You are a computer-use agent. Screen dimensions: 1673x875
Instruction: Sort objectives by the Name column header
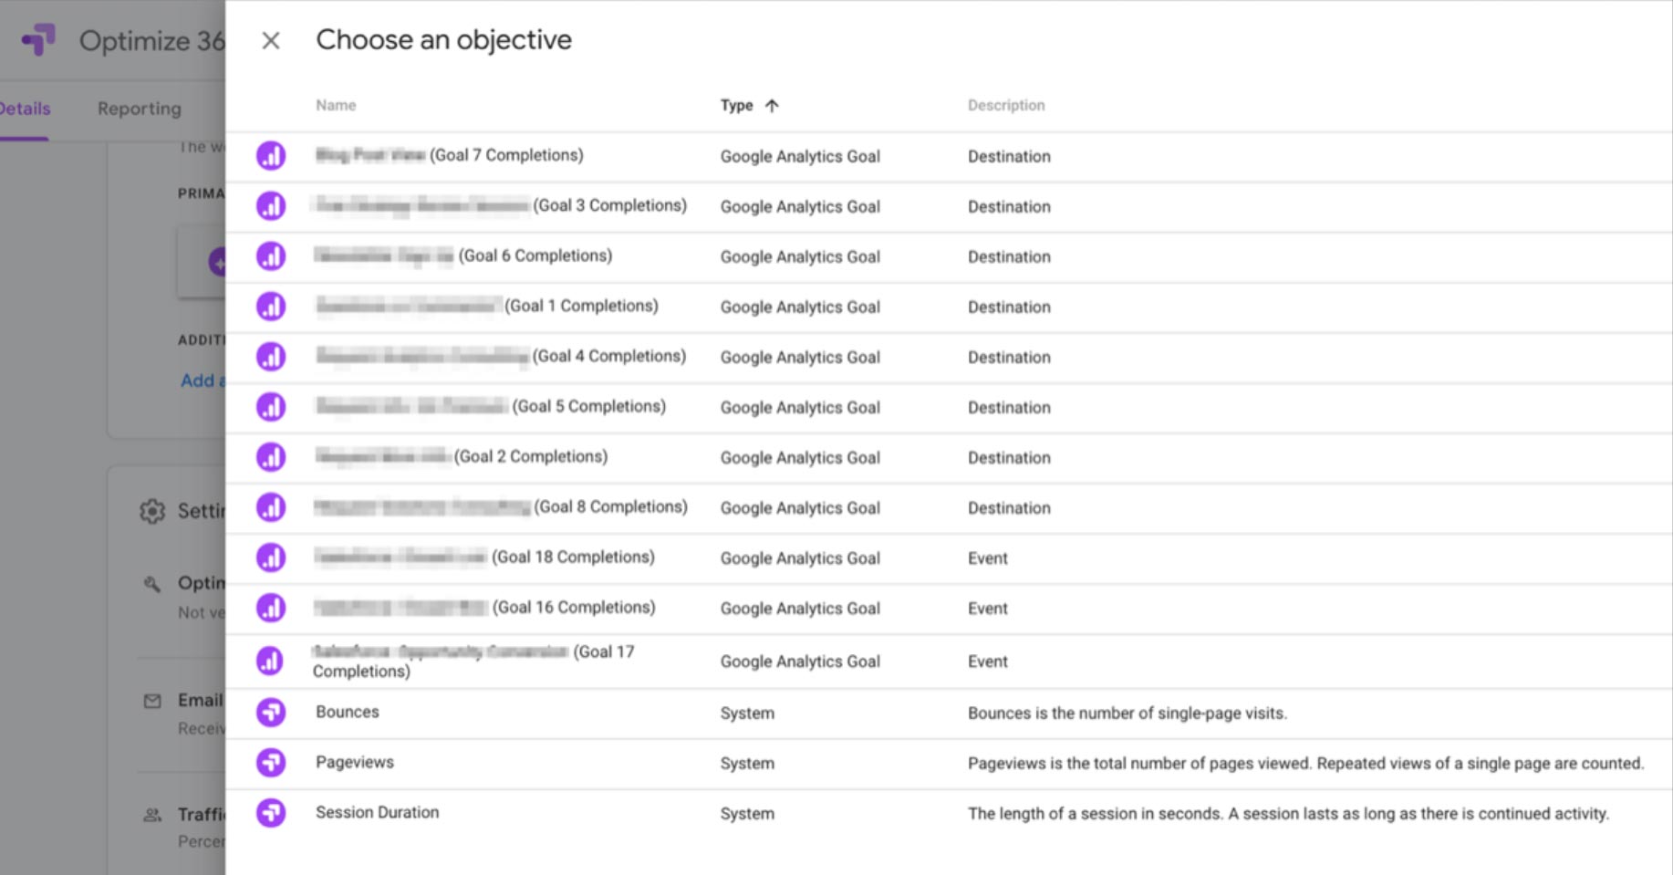[x=335, y=105]
